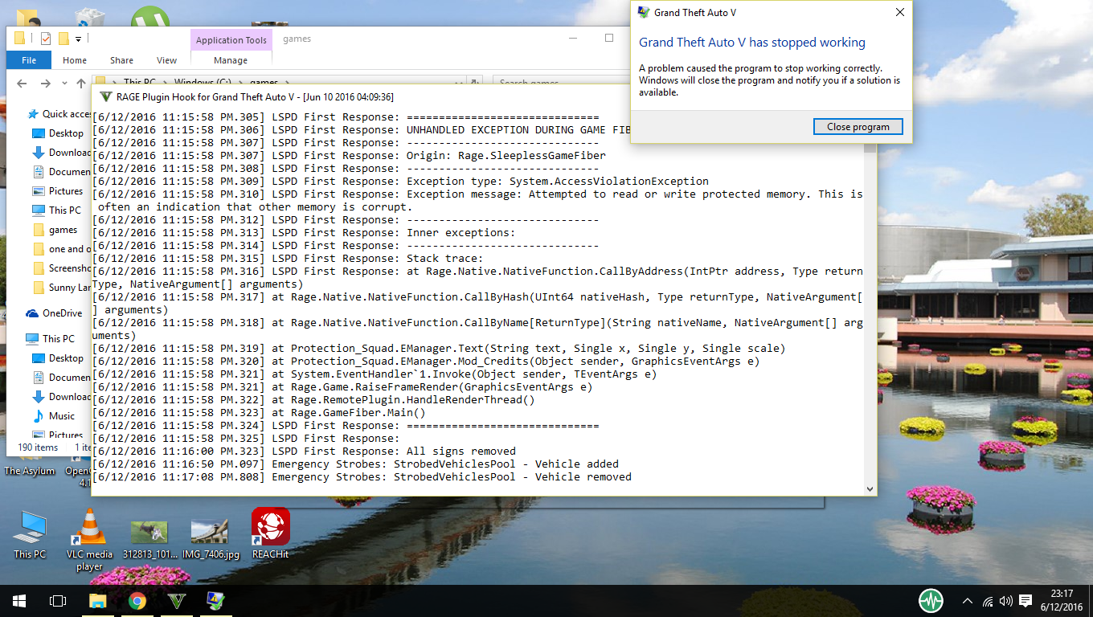Screen dimensions: 1093x617
Task: Click the green heartbeat monitor tray icon
Action: coord(931,601)
